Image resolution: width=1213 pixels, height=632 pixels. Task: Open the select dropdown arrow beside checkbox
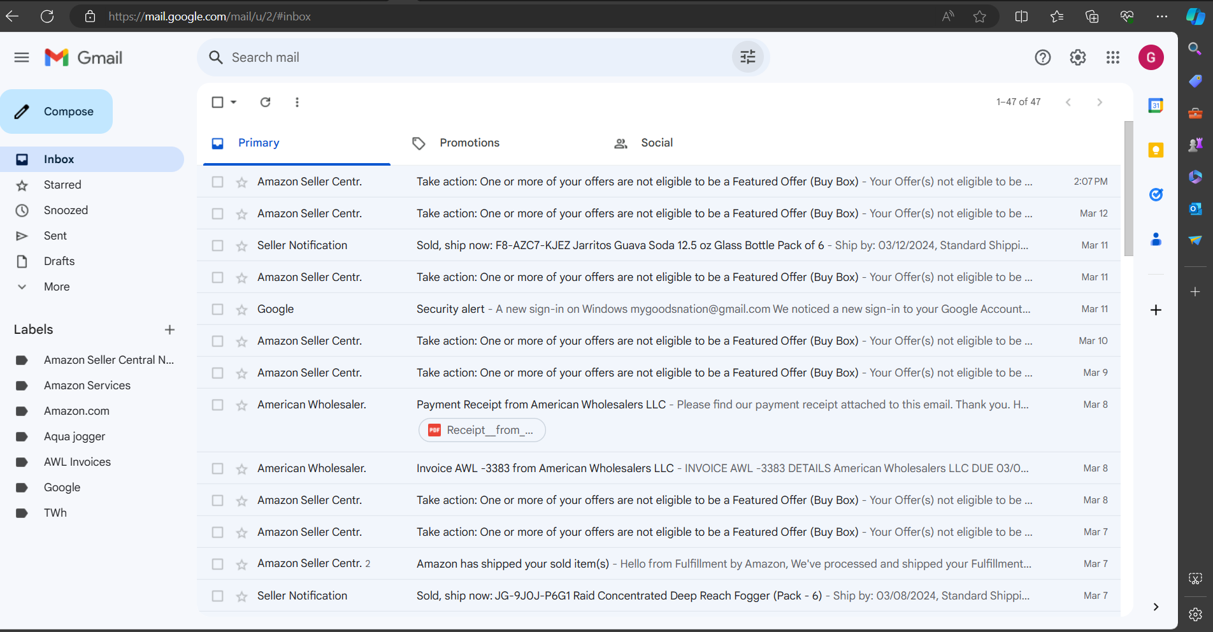(233, 102)
